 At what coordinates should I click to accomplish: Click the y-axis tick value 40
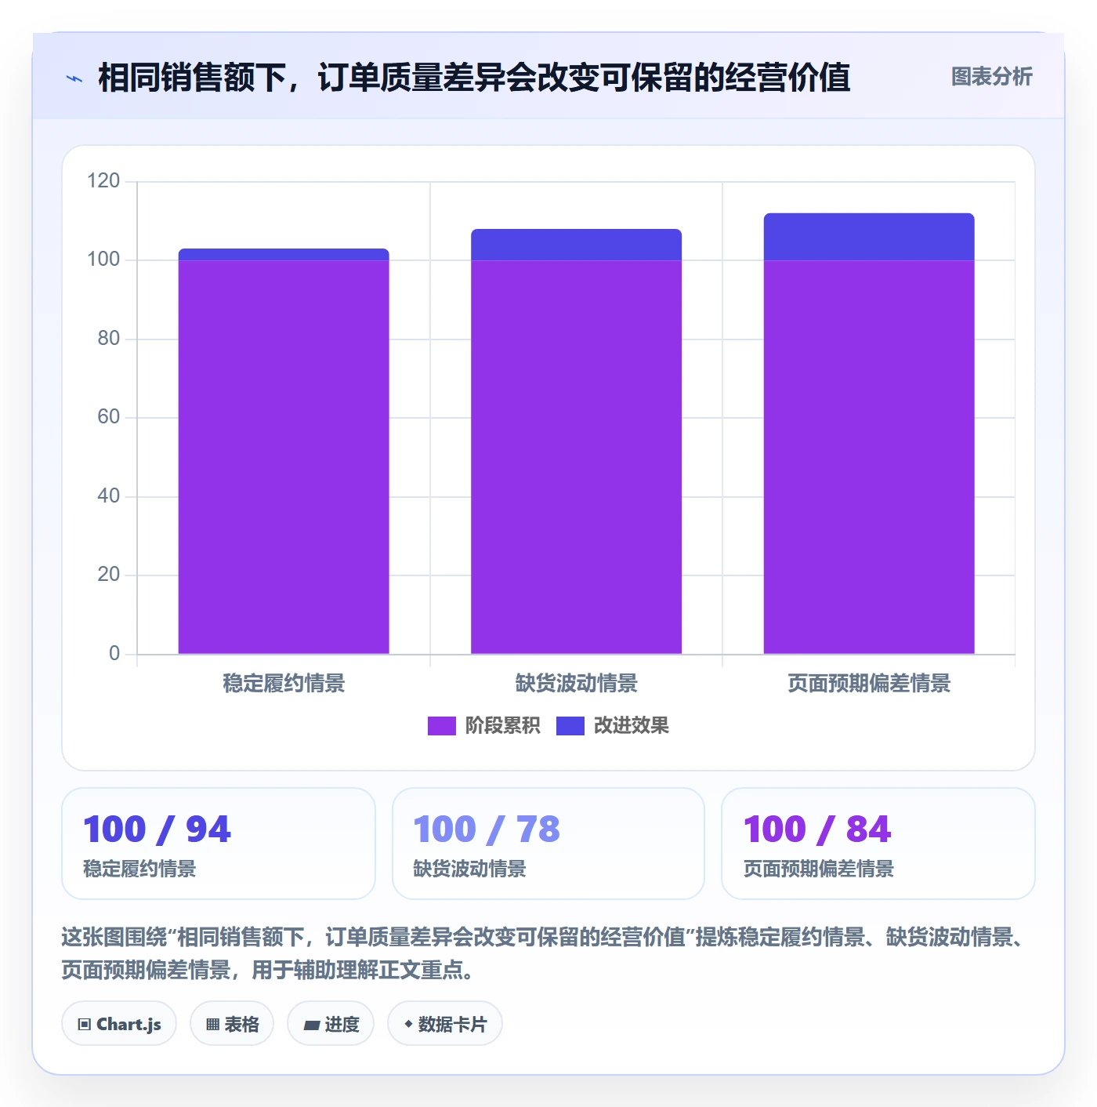point(108,496)
